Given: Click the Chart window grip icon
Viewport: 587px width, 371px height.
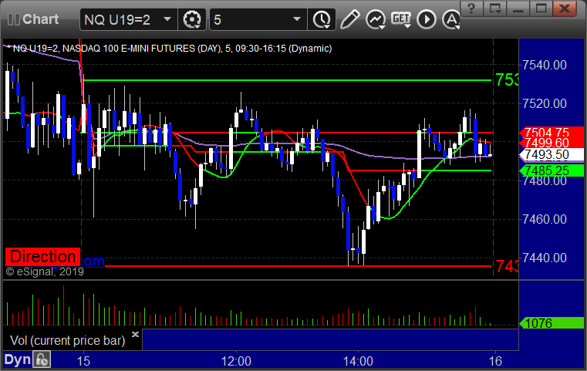Looking at the screenshot, I should [x=13, y=19].
